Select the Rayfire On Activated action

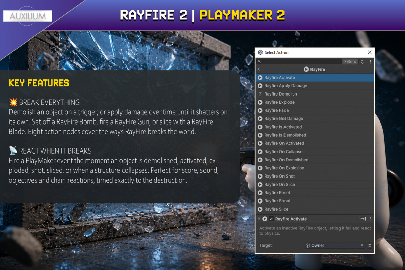(315, 143)
